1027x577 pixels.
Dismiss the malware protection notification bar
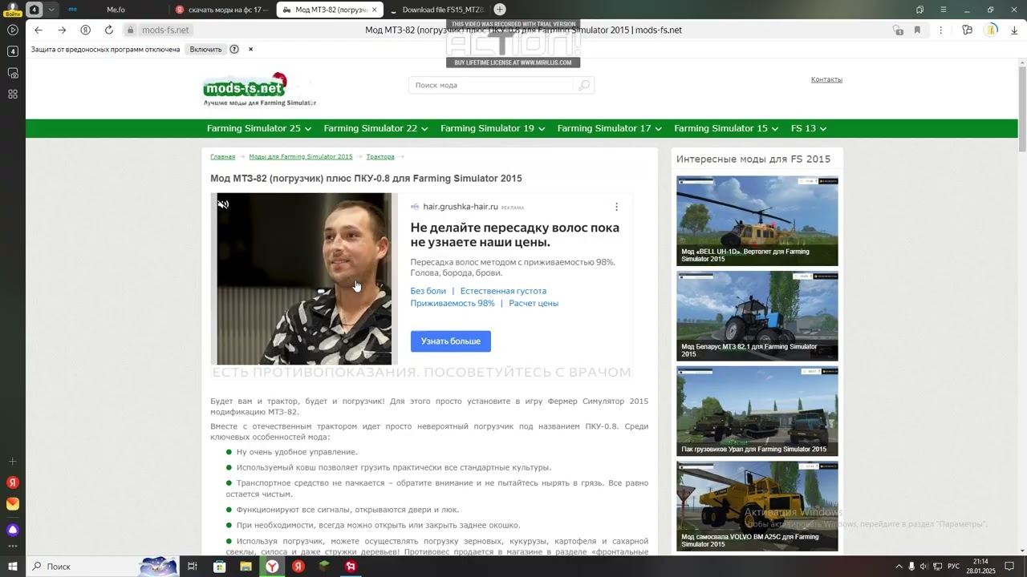[x=250, y=49]
